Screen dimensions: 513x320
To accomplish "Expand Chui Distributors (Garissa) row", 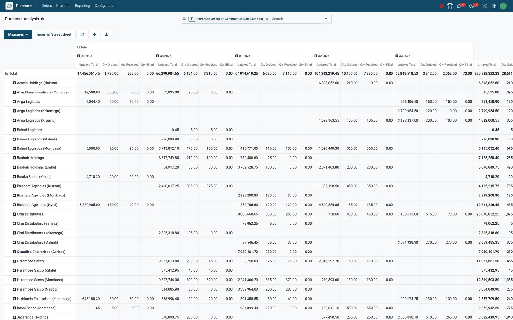I will tap(36, 224).
